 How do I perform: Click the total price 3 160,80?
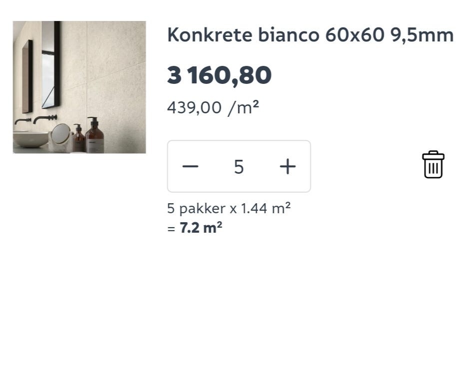coord(219,74)
